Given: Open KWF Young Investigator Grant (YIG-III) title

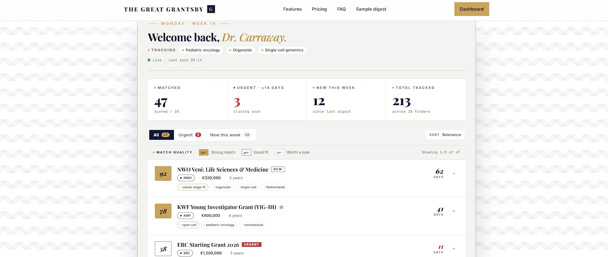Looking at the screenshot, I should (x=226, y=207).
